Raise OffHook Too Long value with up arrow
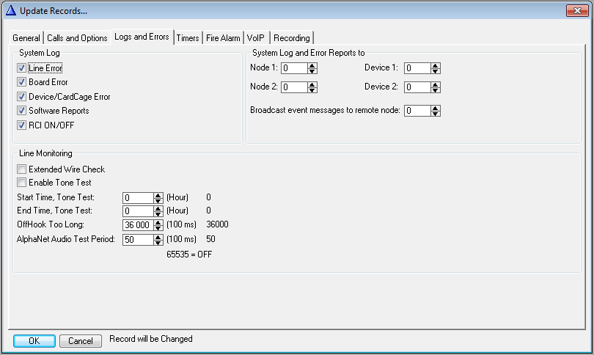Screen dimensions: 594x355 pyautogui.click(x=158, y=222)
